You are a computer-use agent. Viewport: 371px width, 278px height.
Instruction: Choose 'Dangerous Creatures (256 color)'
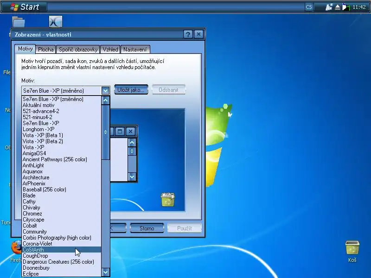click(x=62, y=262)
